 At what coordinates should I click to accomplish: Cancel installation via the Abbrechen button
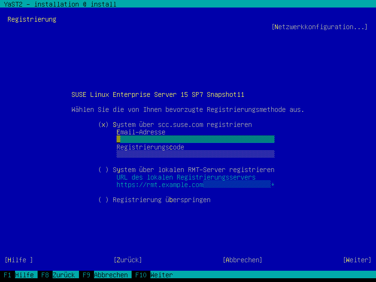tap(243, 260)
